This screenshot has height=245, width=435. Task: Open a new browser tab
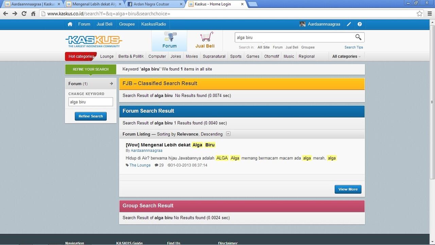coord(253,4)
